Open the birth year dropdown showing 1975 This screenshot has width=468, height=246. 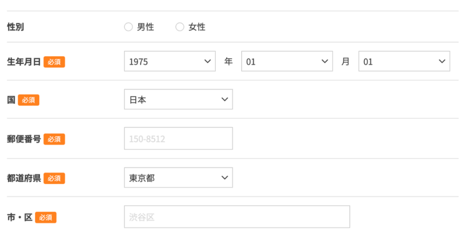tap(170, 61)
